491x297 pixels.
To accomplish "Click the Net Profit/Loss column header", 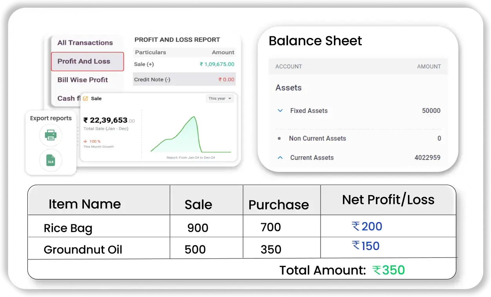I will click(388, 200).
